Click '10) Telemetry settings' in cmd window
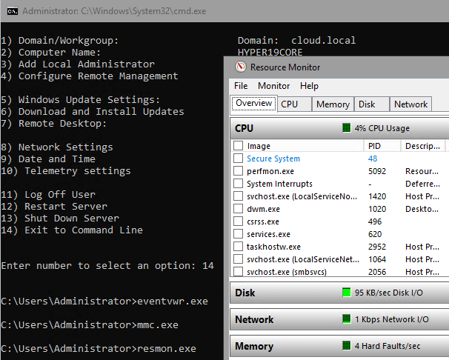 (x=66, y=171)
